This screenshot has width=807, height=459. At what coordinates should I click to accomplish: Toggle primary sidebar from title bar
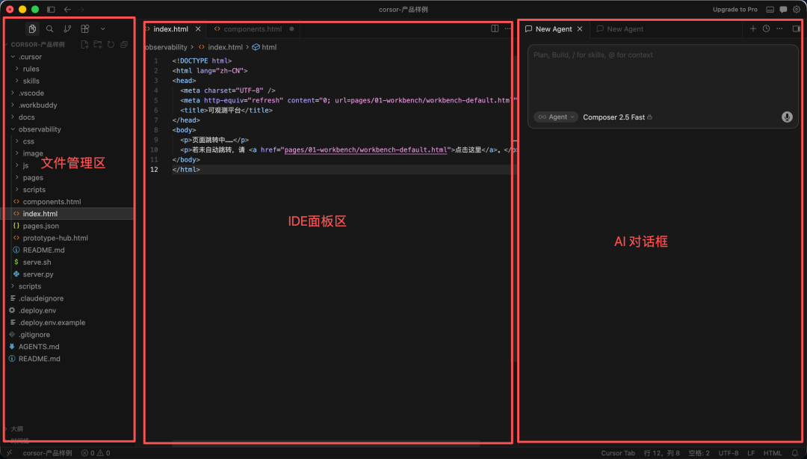[x=51, y=9]
